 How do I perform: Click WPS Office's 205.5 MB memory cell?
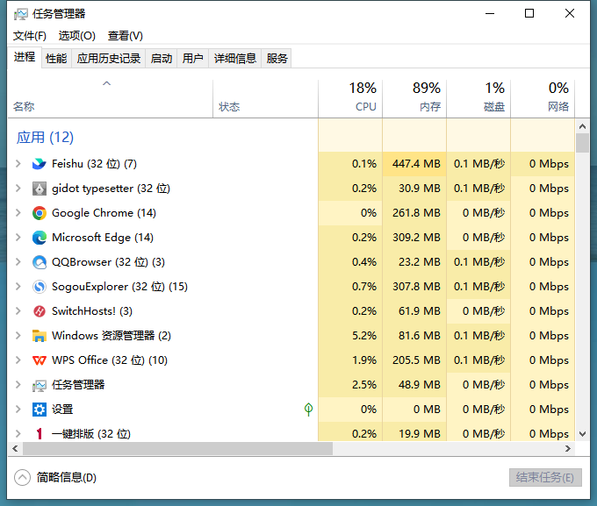click(414, 360)
